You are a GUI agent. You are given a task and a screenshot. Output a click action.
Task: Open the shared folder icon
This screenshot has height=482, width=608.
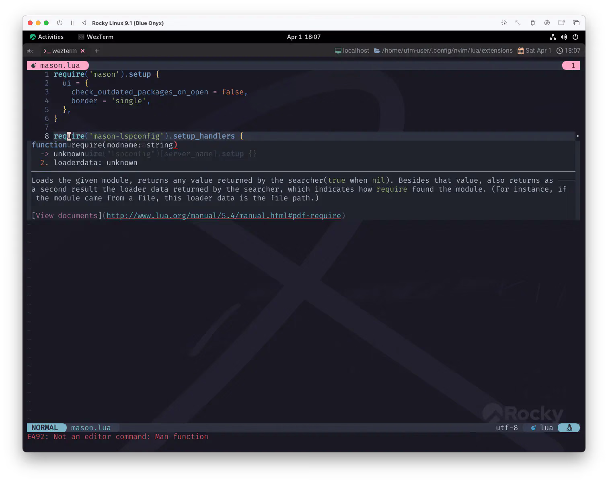click(561, 23)
